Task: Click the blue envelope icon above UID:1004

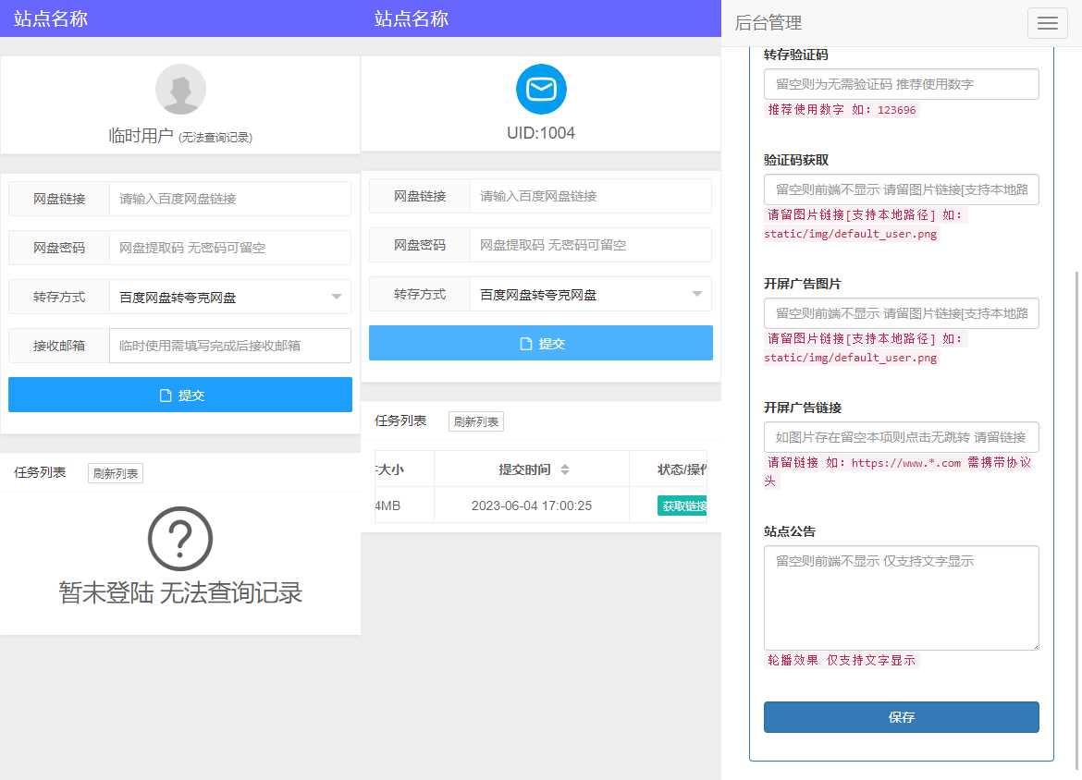Action: 541,89
